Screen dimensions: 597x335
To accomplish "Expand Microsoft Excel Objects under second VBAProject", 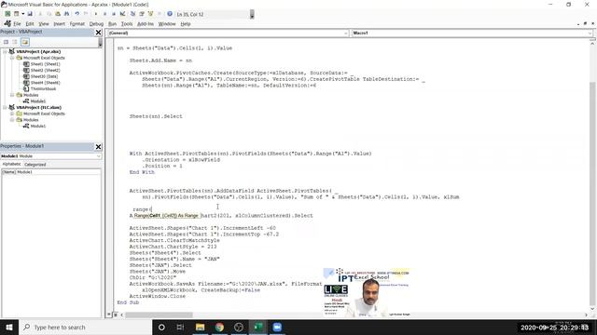I will point(12,114).
